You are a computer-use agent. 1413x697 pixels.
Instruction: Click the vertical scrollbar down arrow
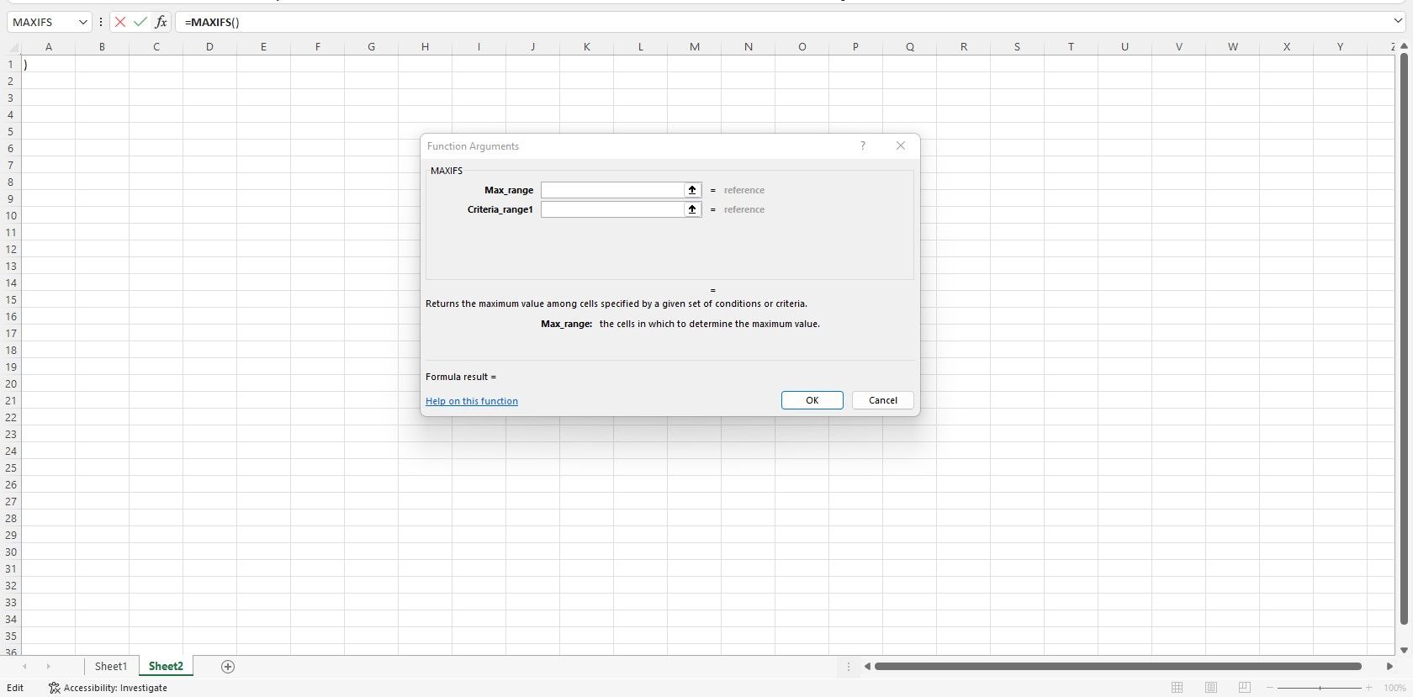[x=1404, y=650]
